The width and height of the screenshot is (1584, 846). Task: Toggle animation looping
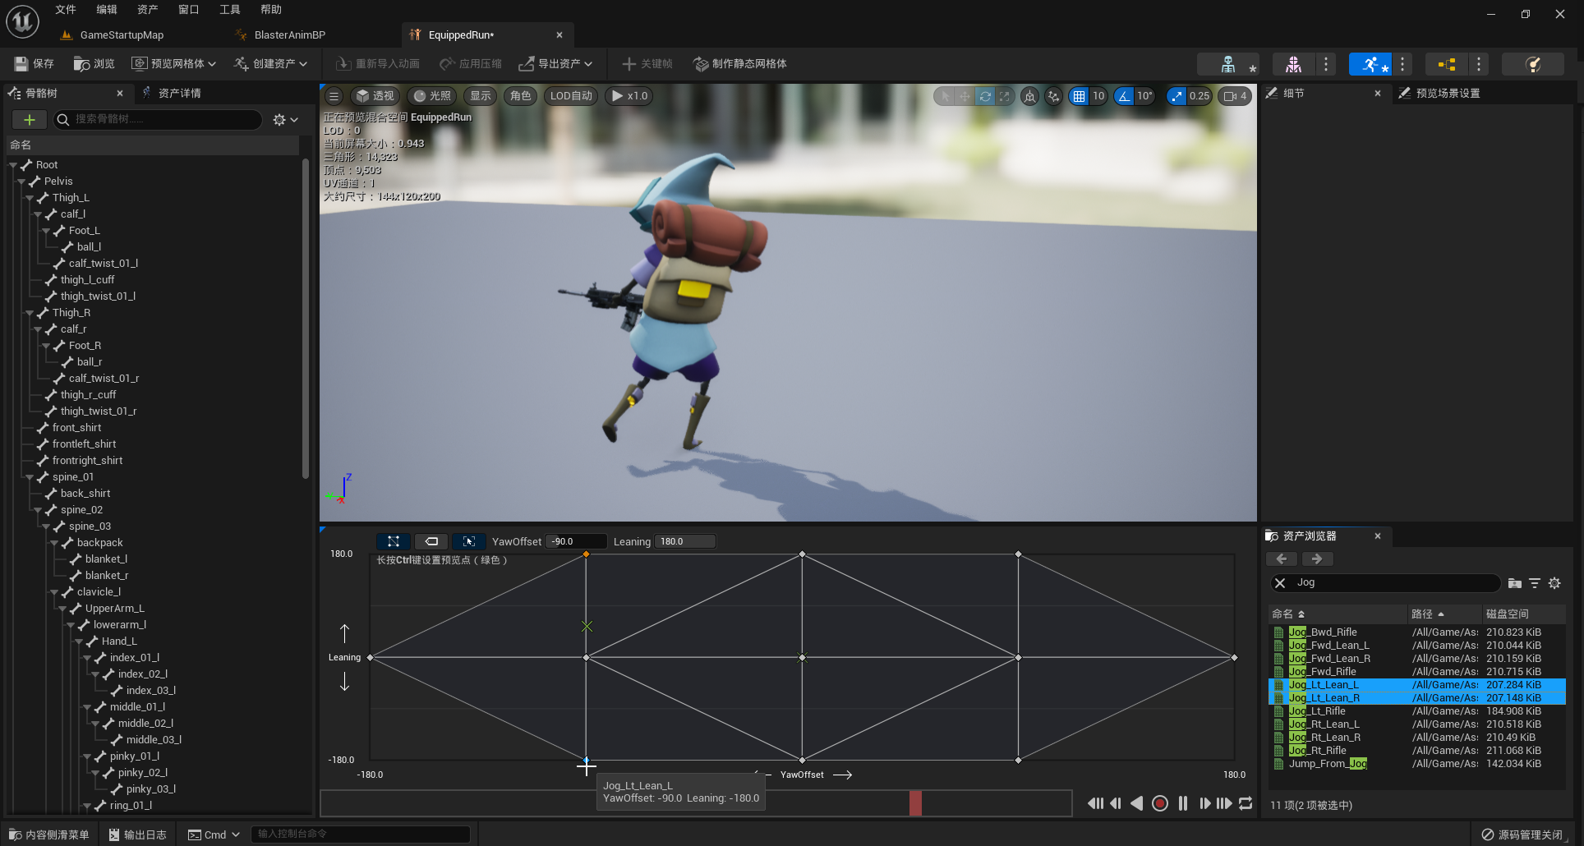click(1246, 803)
